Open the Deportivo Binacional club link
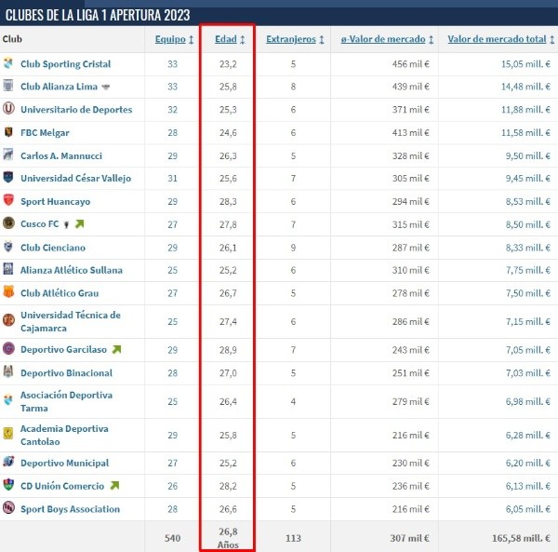Viewport: 558px width, 552px height. pos(66,372)
